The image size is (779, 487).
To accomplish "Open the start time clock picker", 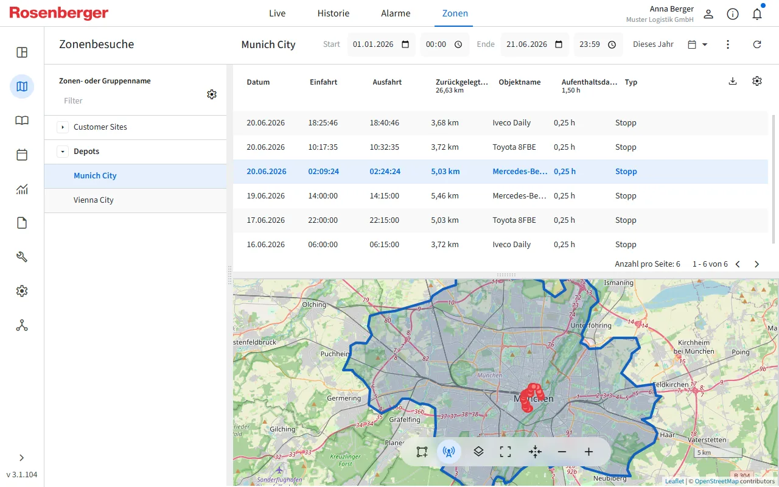I will [458, 44].
